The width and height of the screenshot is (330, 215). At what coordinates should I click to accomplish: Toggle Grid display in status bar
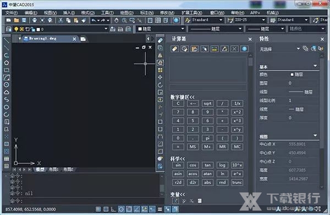point(106,209)
